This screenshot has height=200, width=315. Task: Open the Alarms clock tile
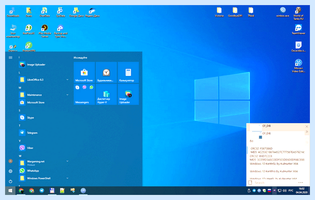coord(106,72)
